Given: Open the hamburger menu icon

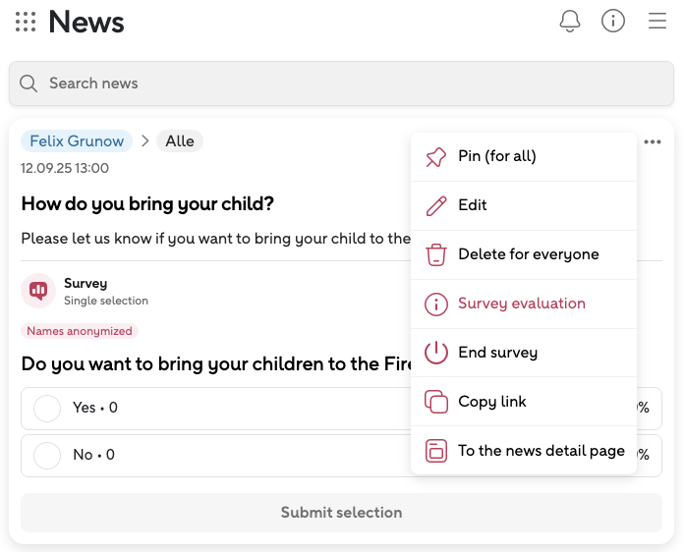Looking at the screenshot, I should [x=657, y=21].
